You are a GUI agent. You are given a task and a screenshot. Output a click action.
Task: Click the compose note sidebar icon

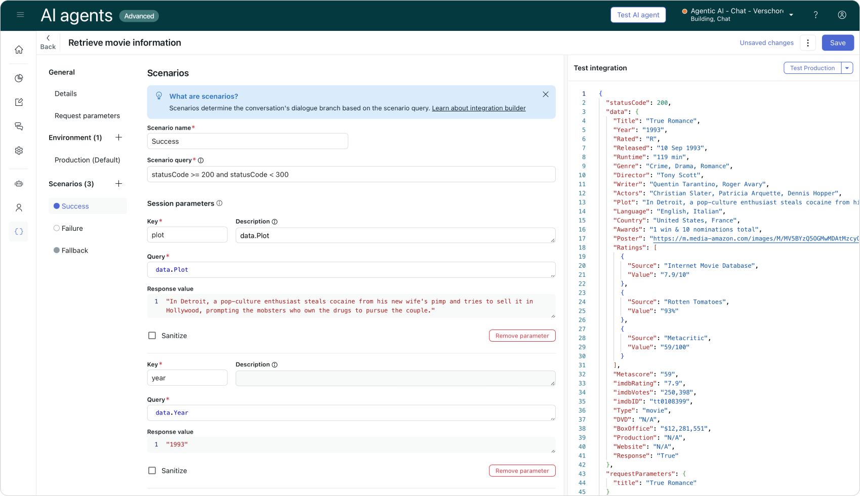pos(19,102)
